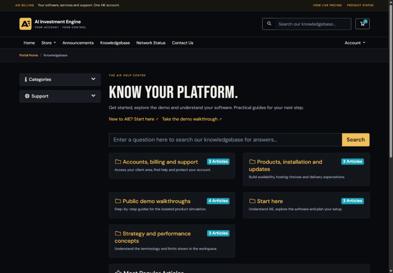Image resolution: width=393 pixels, height=273 pixels.
Task: Collapse the Categories sidebar panel chevron
Action: [93, 79]
